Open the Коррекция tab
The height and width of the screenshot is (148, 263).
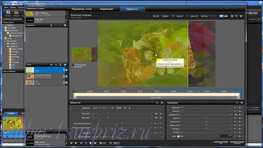[x=106, y=9]
